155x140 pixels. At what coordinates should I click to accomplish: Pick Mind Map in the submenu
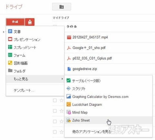pyautogui.click(x=108, y=113)
